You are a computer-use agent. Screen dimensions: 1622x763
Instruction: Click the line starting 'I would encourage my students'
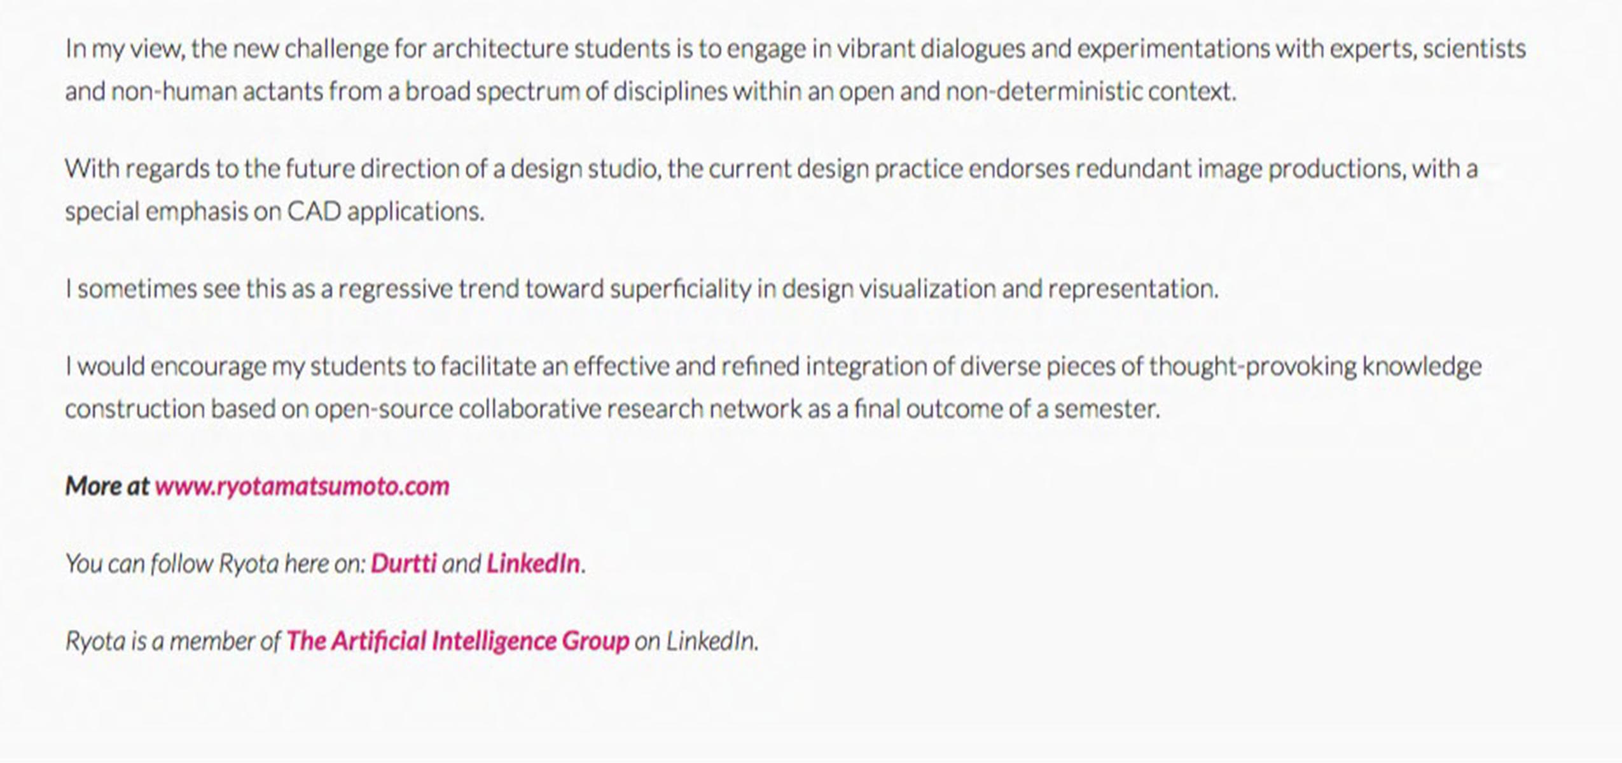click(773, 366)
